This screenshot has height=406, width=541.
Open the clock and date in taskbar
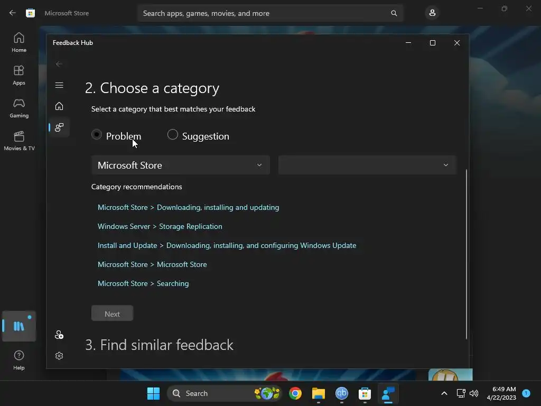click(501, 393)
